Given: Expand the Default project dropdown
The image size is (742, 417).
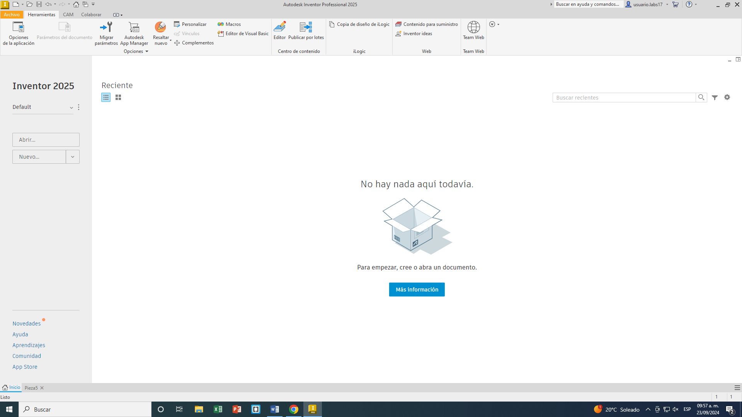Looking at the screenshot, I should (x=71, y=108).
